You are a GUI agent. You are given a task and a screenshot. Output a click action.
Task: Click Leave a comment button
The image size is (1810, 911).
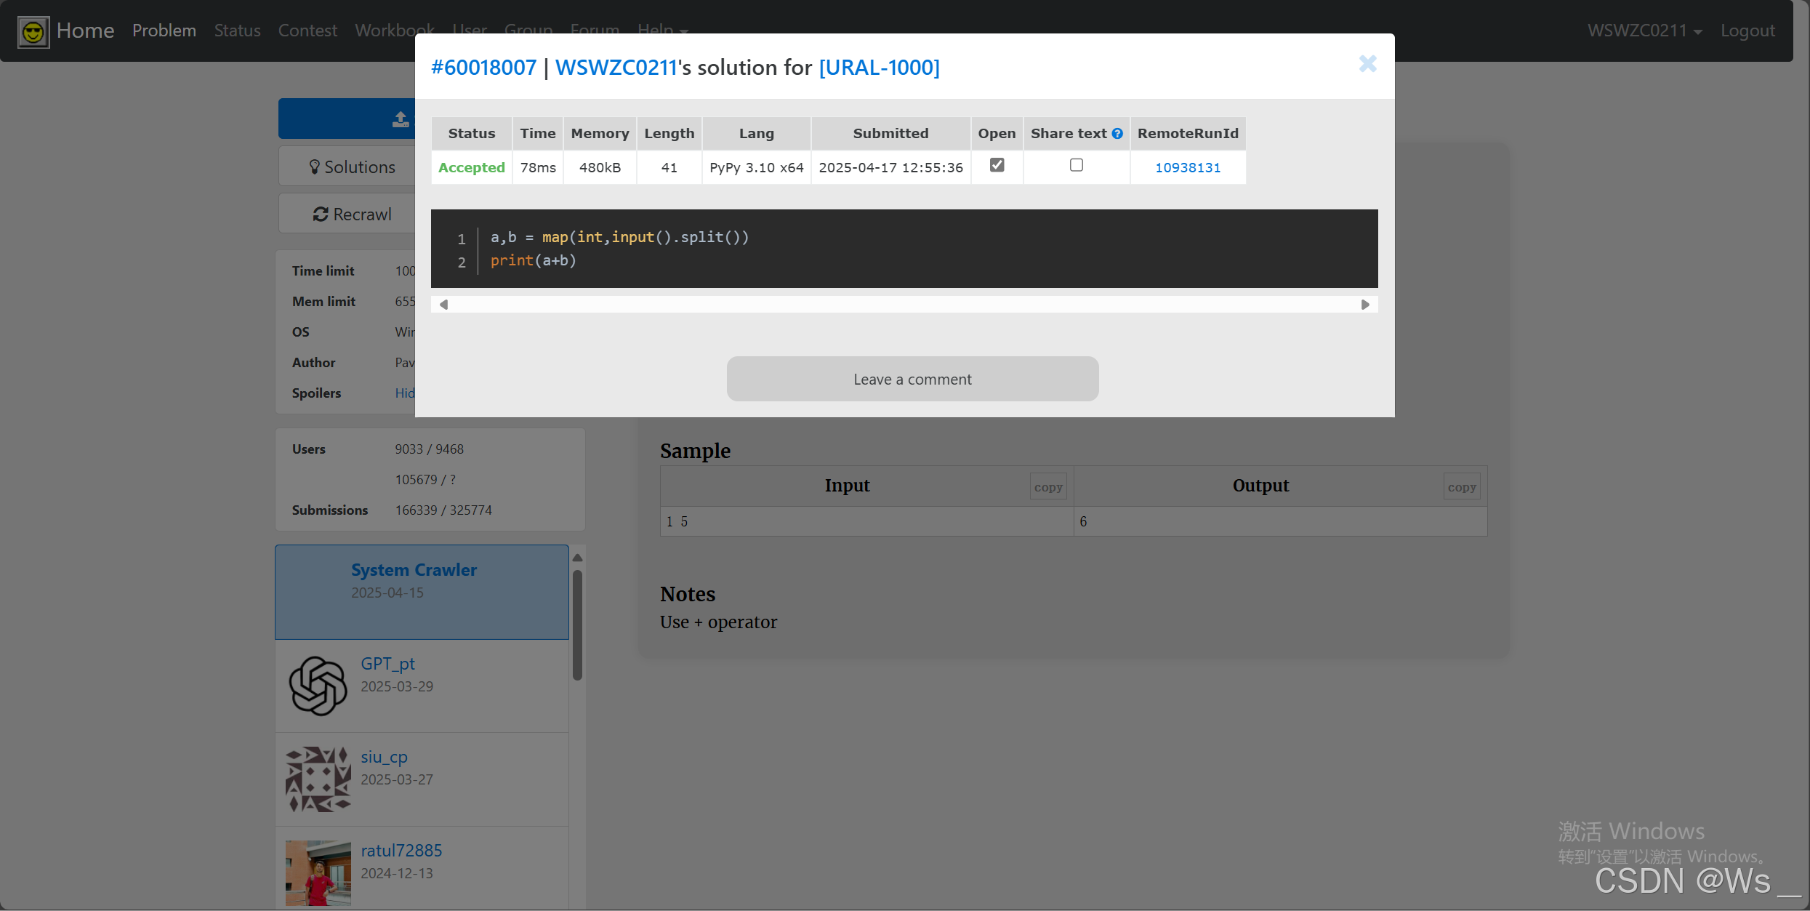(912, 379)
